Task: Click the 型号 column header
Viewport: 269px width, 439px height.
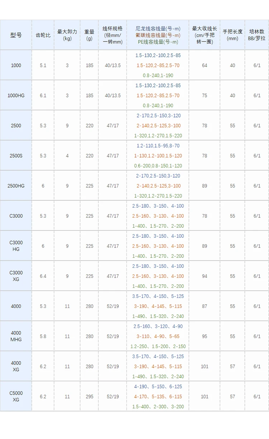Action: [16, 35]
